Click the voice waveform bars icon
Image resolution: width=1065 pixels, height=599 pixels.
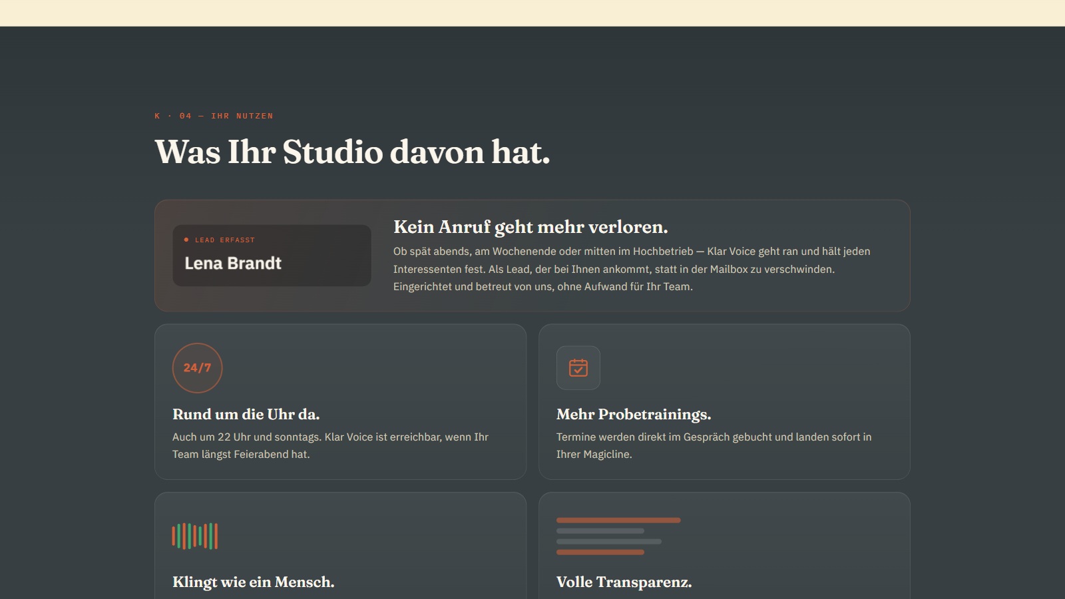pos(195,536)
